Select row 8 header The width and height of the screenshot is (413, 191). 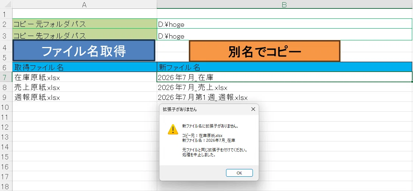(6, 87)
